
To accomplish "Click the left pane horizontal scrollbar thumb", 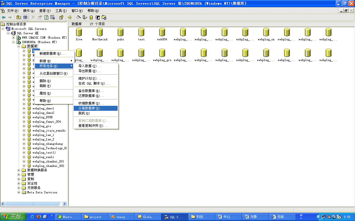I will coord(32,204).
